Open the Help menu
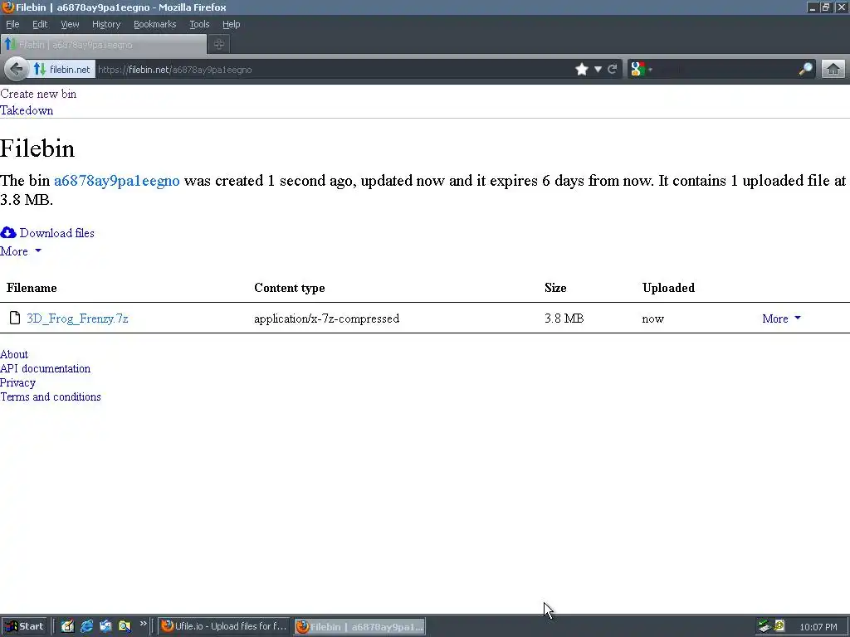 [232, 24]
